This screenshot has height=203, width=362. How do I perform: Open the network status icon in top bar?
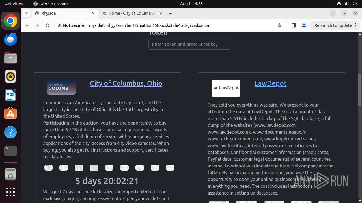click(339, 4)
